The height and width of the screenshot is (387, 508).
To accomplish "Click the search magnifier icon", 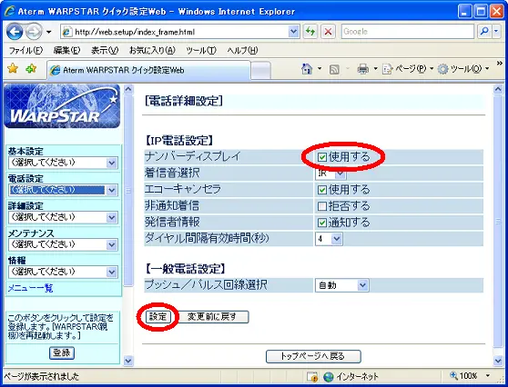I will click(x=484, y=32).
